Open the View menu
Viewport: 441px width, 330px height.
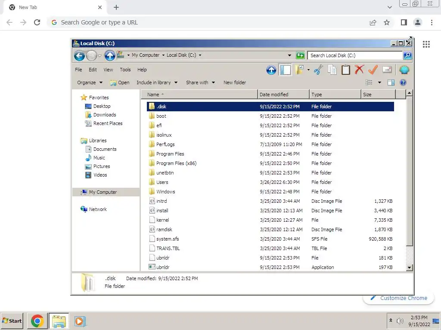tap(108, 70)
